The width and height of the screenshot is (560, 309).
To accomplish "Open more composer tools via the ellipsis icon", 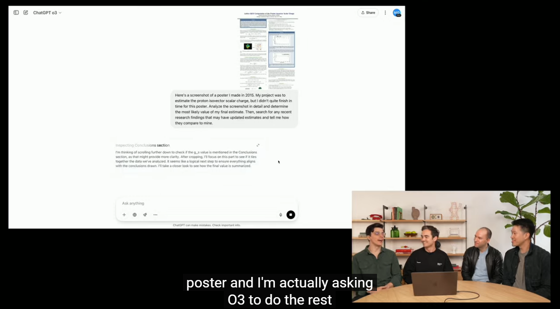I will (155, 214).
